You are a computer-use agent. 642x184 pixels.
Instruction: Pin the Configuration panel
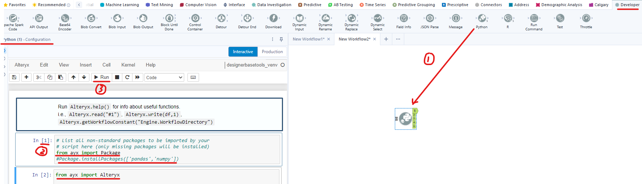click(x=281, y=39)
